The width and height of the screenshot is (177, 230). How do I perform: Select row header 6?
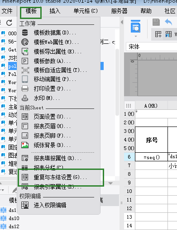point(129,157)
